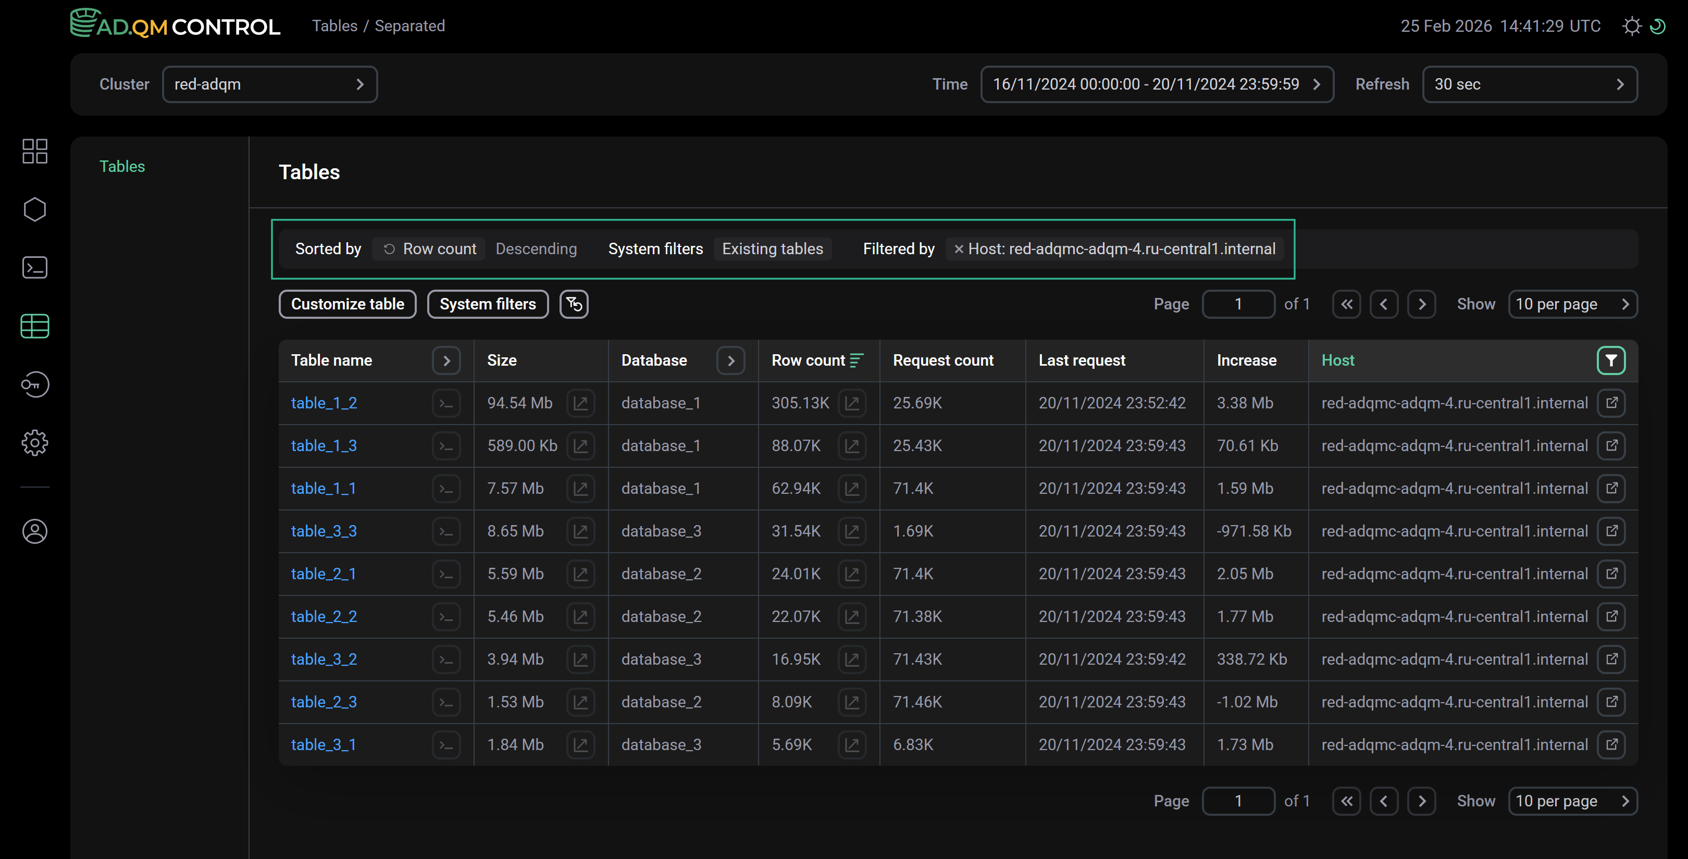Sort by the Request count column header

(x=943, y=360)
